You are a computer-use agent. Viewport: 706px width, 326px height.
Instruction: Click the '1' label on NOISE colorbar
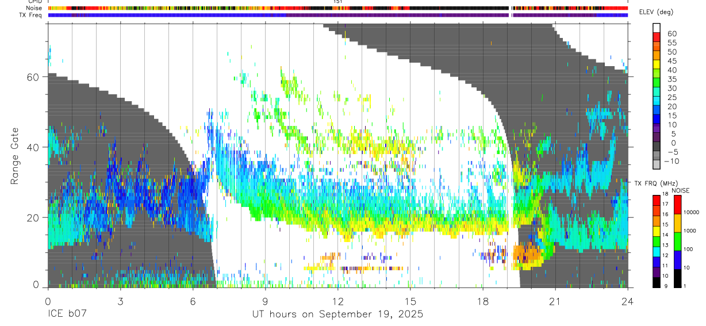(685, 286)
